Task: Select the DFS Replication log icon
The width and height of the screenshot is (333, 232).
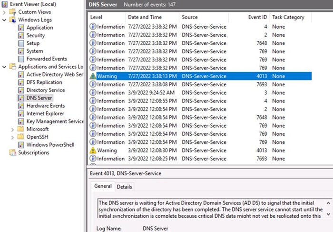Action: pyautogui.click(x=21, y=82)
